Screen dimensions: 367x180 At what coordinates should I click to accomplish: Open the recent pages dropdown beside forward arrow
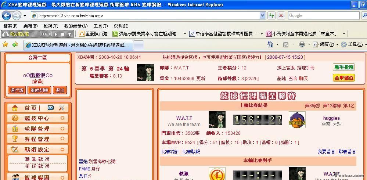point(25,16)
